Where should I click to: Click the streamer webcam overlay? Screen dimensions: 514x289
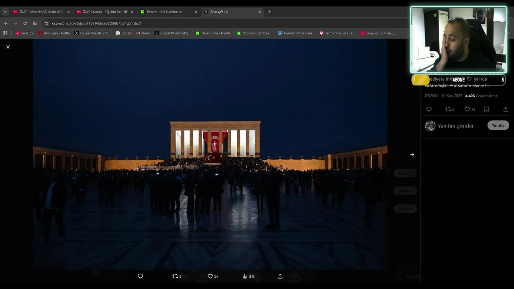click(458, 39)
